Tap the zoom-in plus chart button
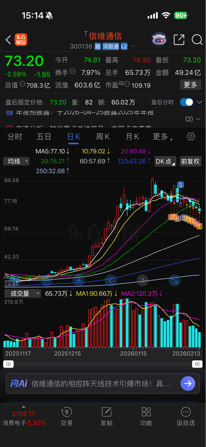Screen dimensions: 206x447 point(79,281)
